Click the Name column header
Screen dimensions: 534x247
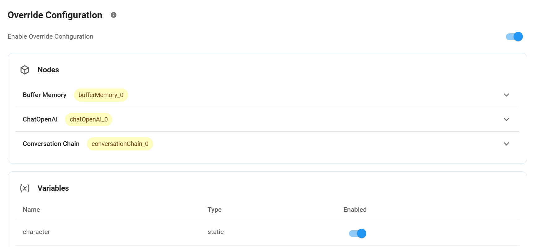click(31, 210)
